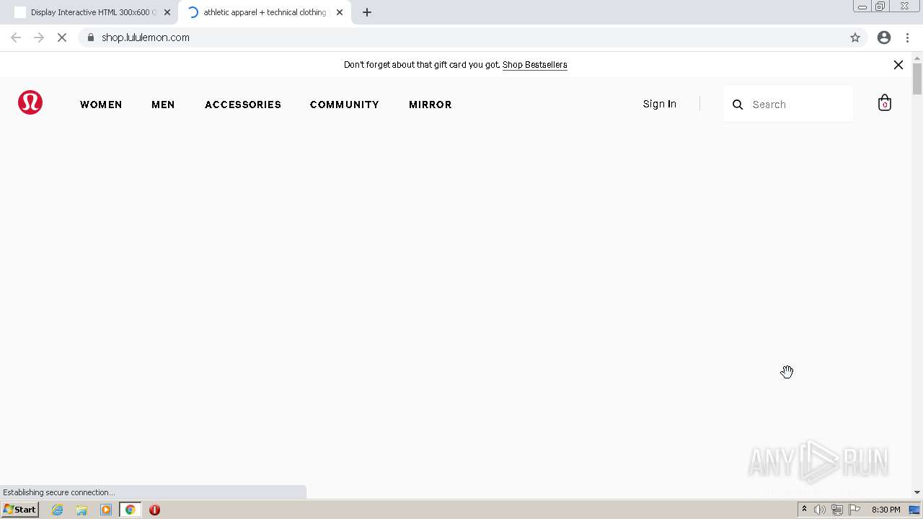923x519 pixels.
Task: Open a new tab with plus button
Action: 367,12
